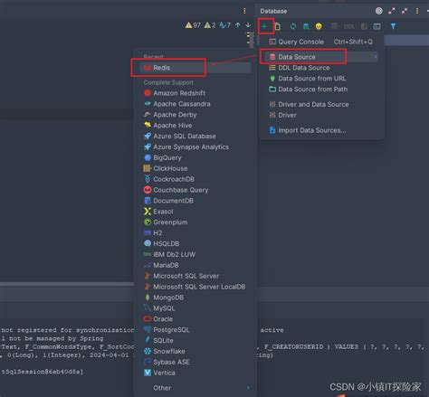The height and width of the screenshot is (397, 429).
Task: Click the Exasol X icon
Action: pyautogui.click(x=148, y=212)
